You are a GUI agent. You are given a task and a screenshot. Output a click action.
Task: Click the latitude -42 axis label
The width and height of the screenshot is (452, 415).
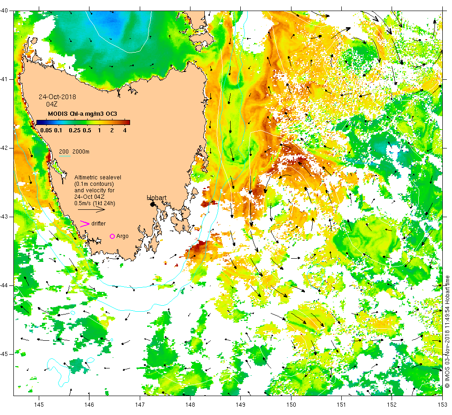coord(4,148)
